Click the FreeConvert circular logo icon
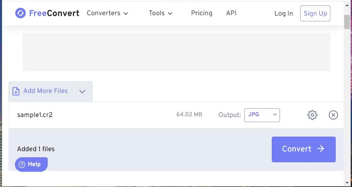 20,13
